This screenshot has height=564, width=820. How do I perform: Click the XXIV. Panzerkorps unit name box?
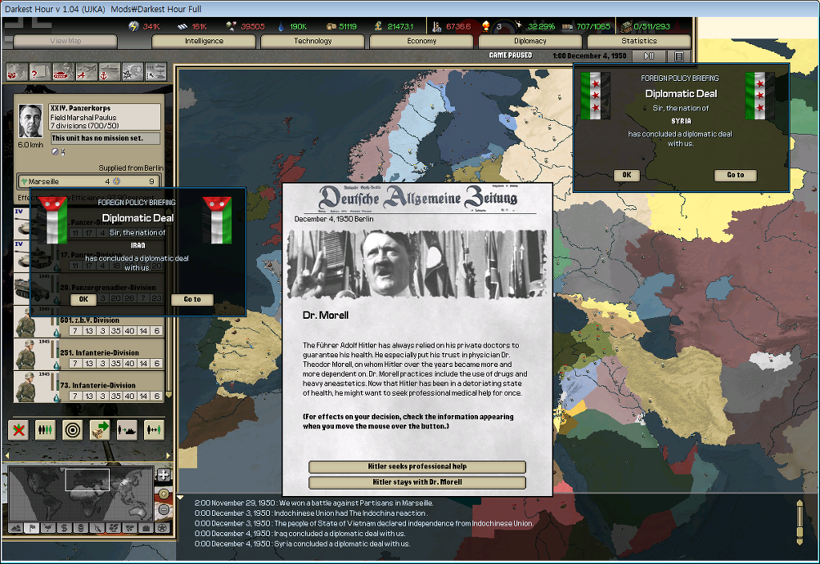click(105, 117)
